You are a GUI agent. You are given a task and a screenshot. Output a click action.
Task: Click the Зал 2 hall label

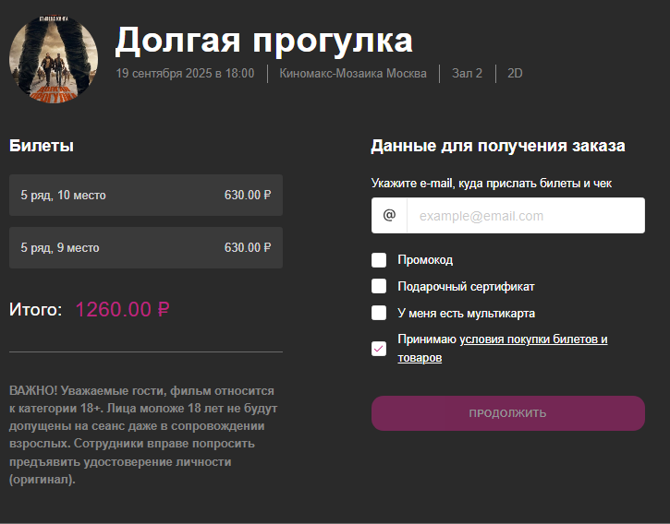pos(467,73)
